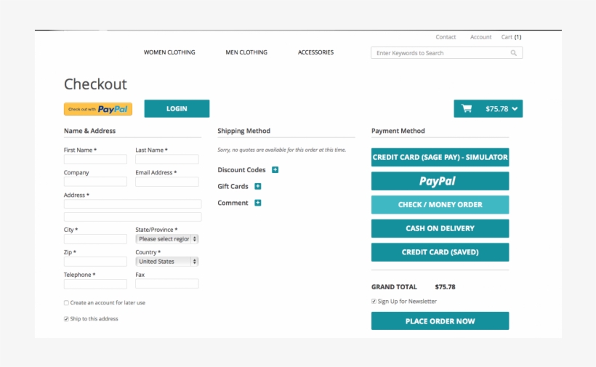Expand Gift Cards with the plus icon
This screenshot has width=596, height=367.
click(258, 186)
